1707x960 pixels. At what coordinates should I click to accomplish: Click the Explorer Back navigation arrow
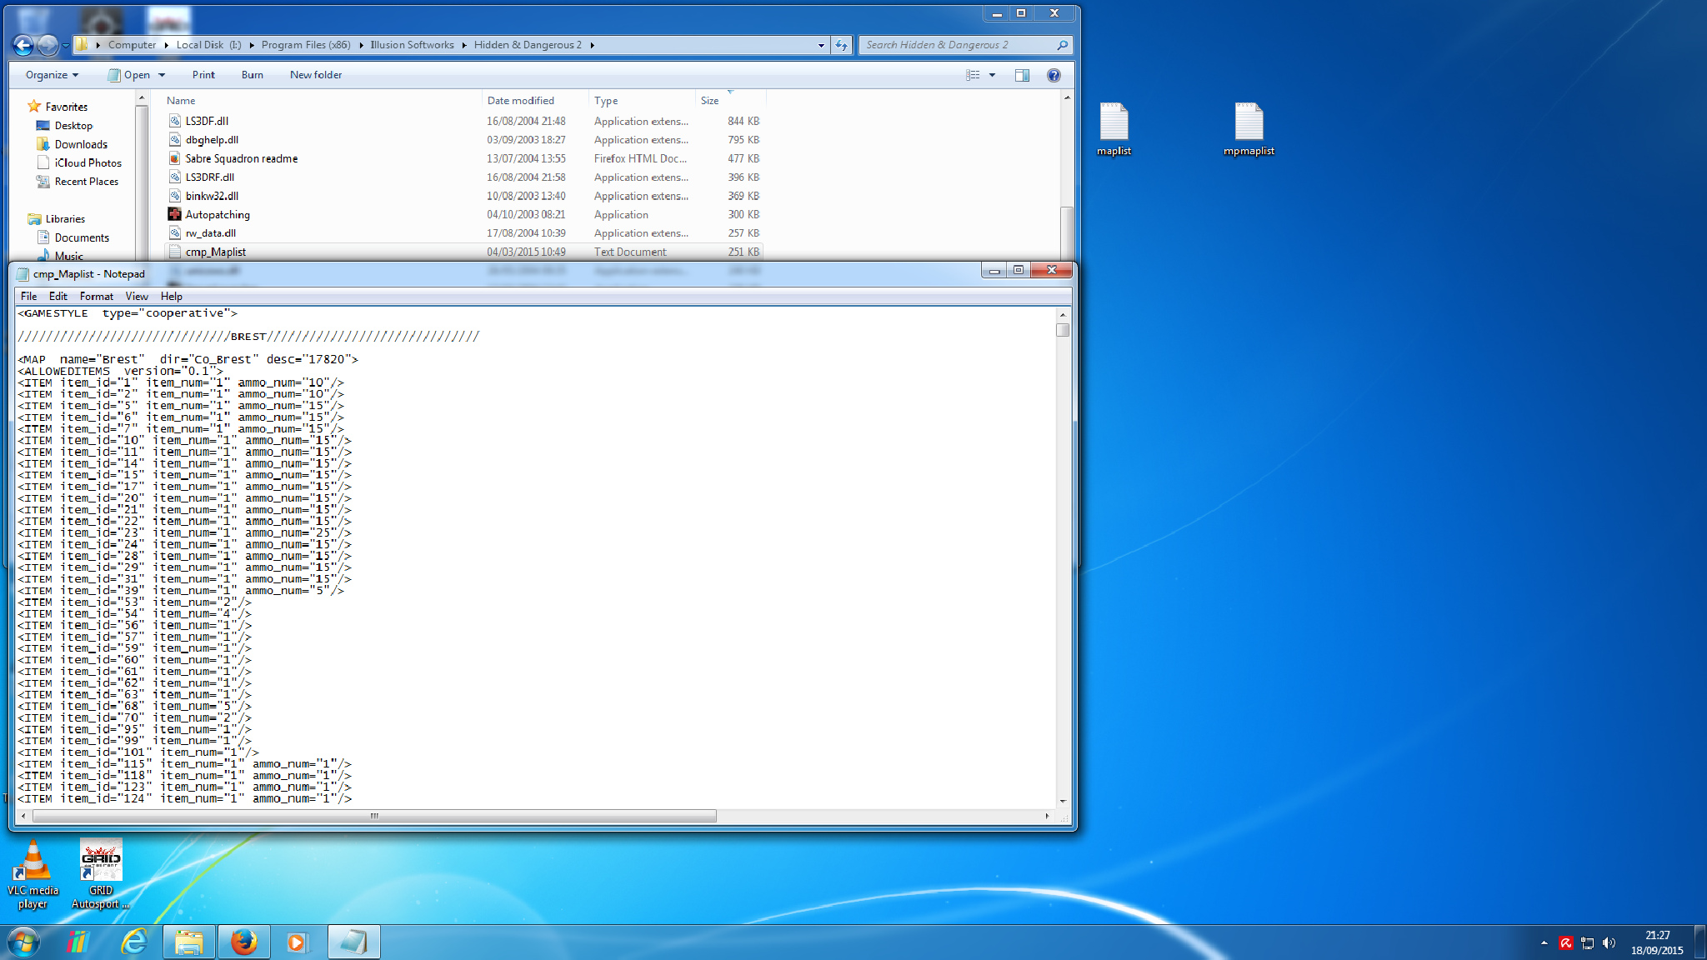[x=23, y=45]
